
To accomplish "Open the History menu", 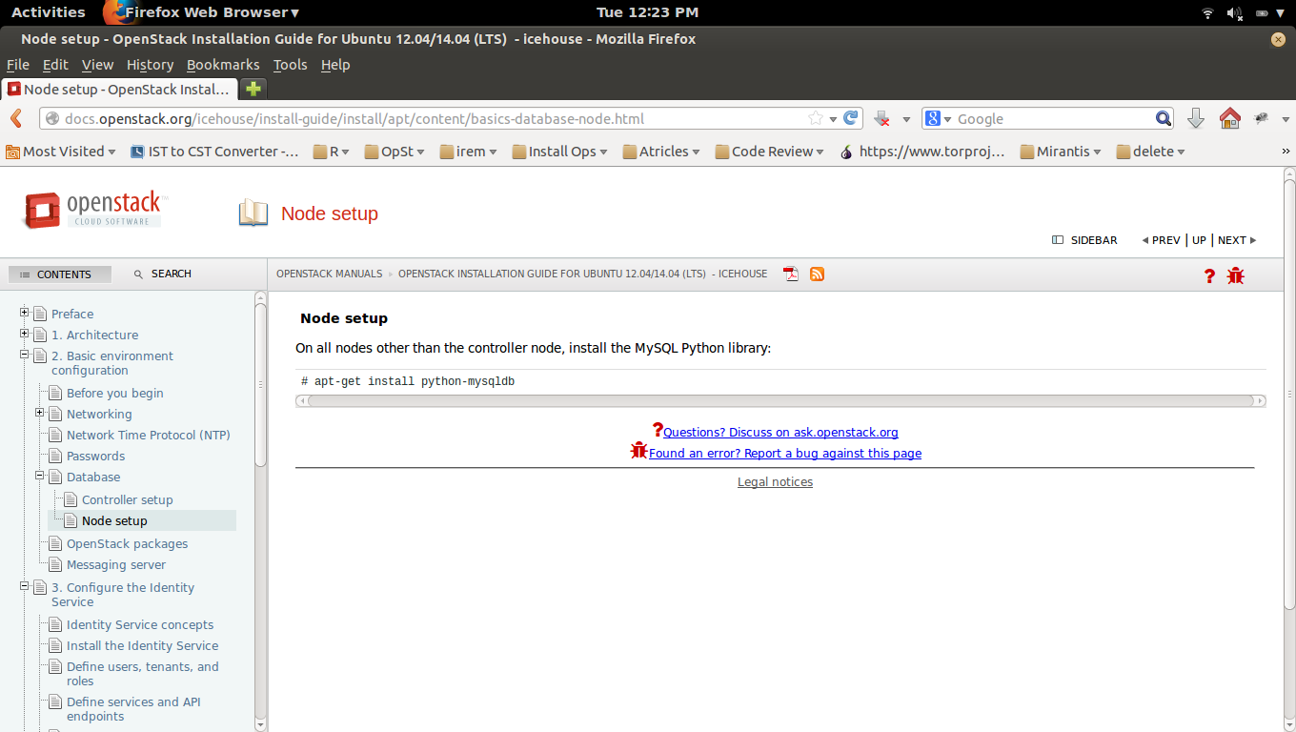I will click(150, 65).
